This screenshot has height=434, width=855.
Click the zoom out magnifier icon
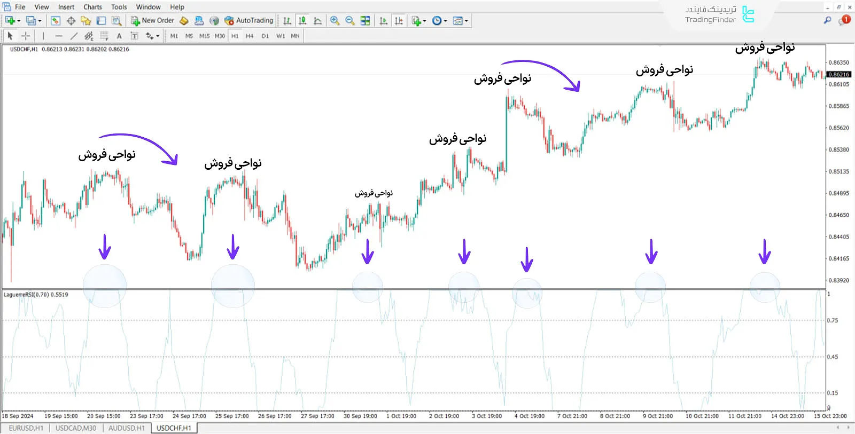(x=350, y=21)
